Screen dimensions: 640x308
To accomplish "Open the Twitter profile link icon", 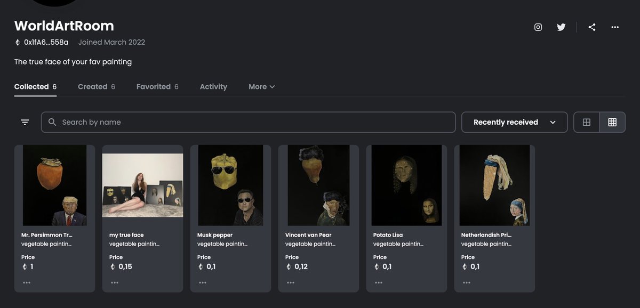I will click(561, 27).
